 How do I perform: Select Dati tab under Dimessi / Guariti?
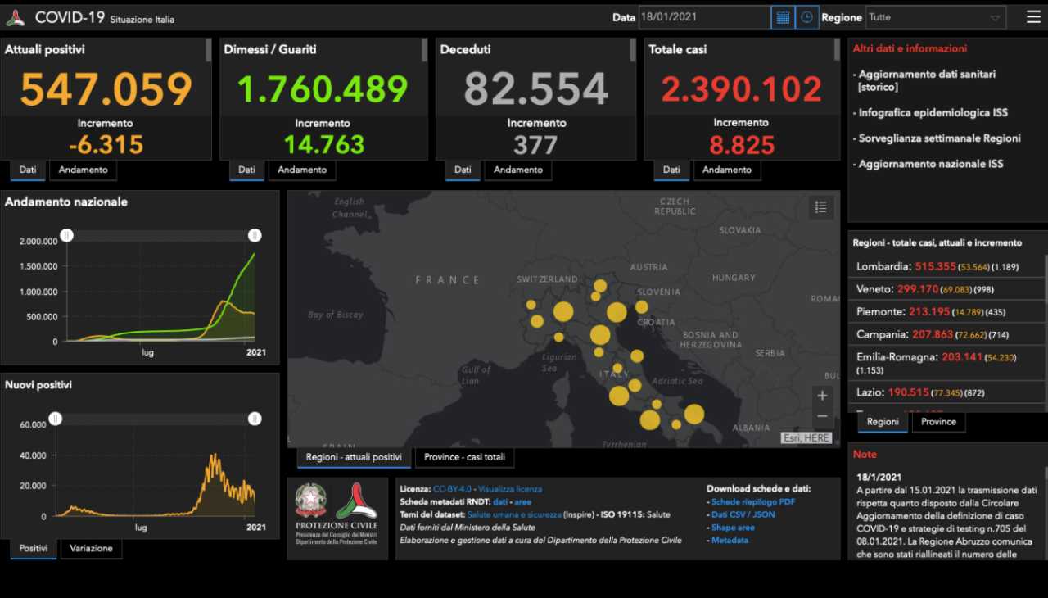coord(246,170)
